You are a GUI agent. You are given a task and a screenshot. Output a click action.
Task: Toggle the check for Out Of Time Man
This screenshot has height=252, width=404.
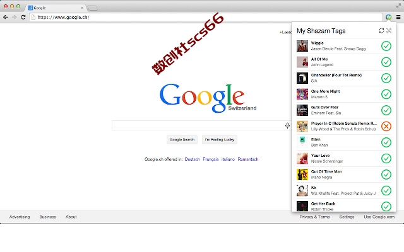[386, 175]
